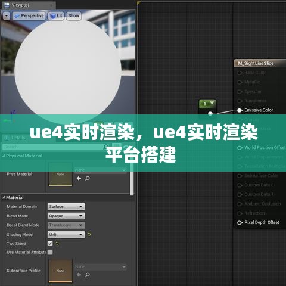286x286 pixels.
Task: Collapse the Physical Material section
Action: click(x=4, y=156)
